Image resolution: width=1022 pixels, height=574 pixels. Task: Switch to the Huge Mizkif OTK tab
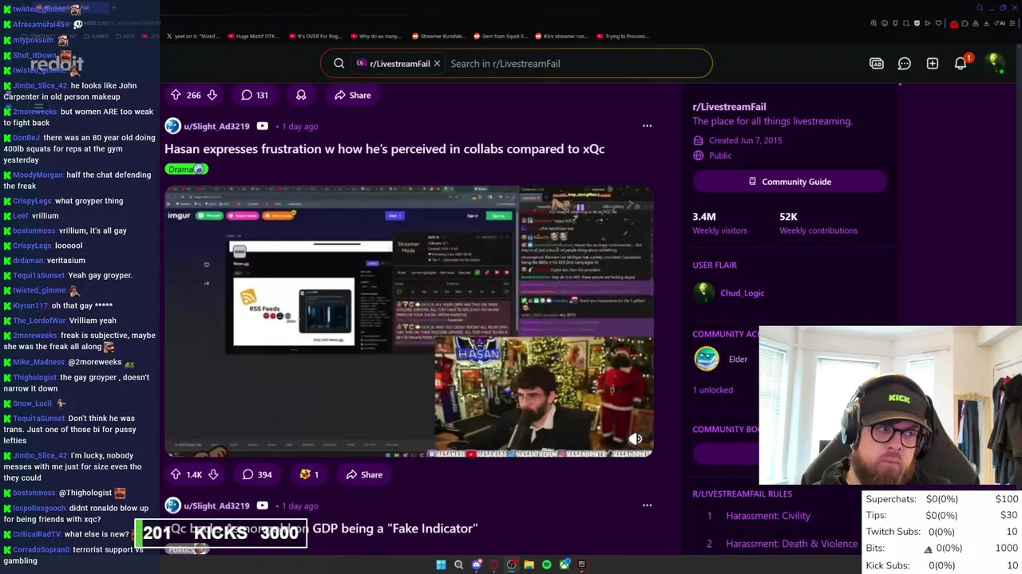[255, 36]
